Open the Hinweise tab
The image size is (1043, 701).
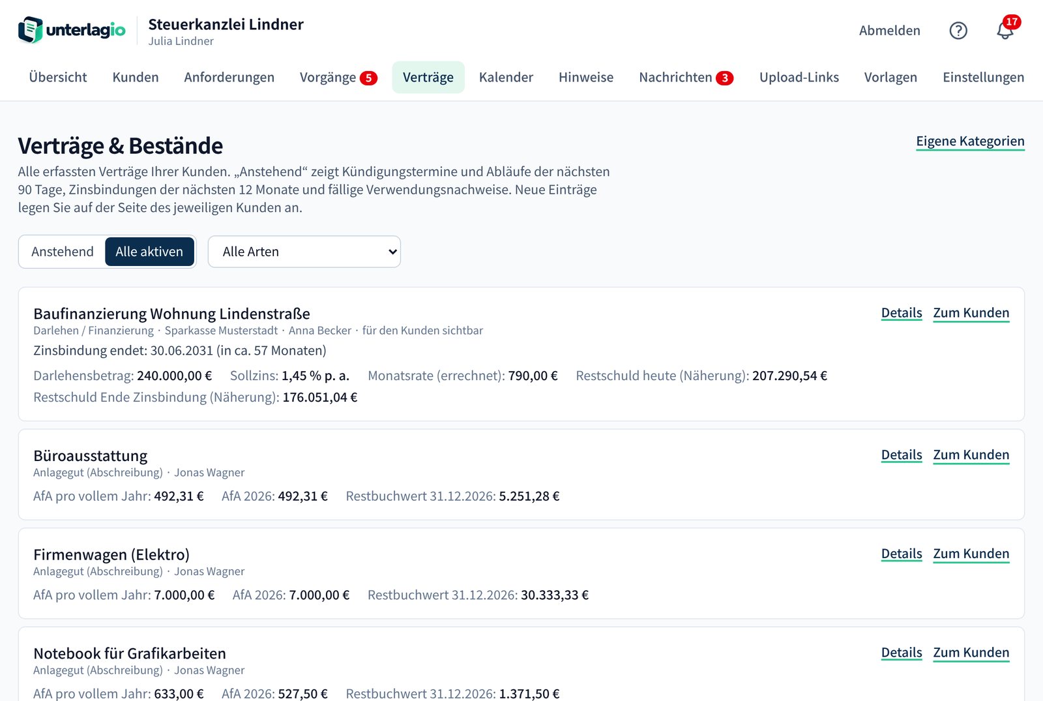coord(586,77)
